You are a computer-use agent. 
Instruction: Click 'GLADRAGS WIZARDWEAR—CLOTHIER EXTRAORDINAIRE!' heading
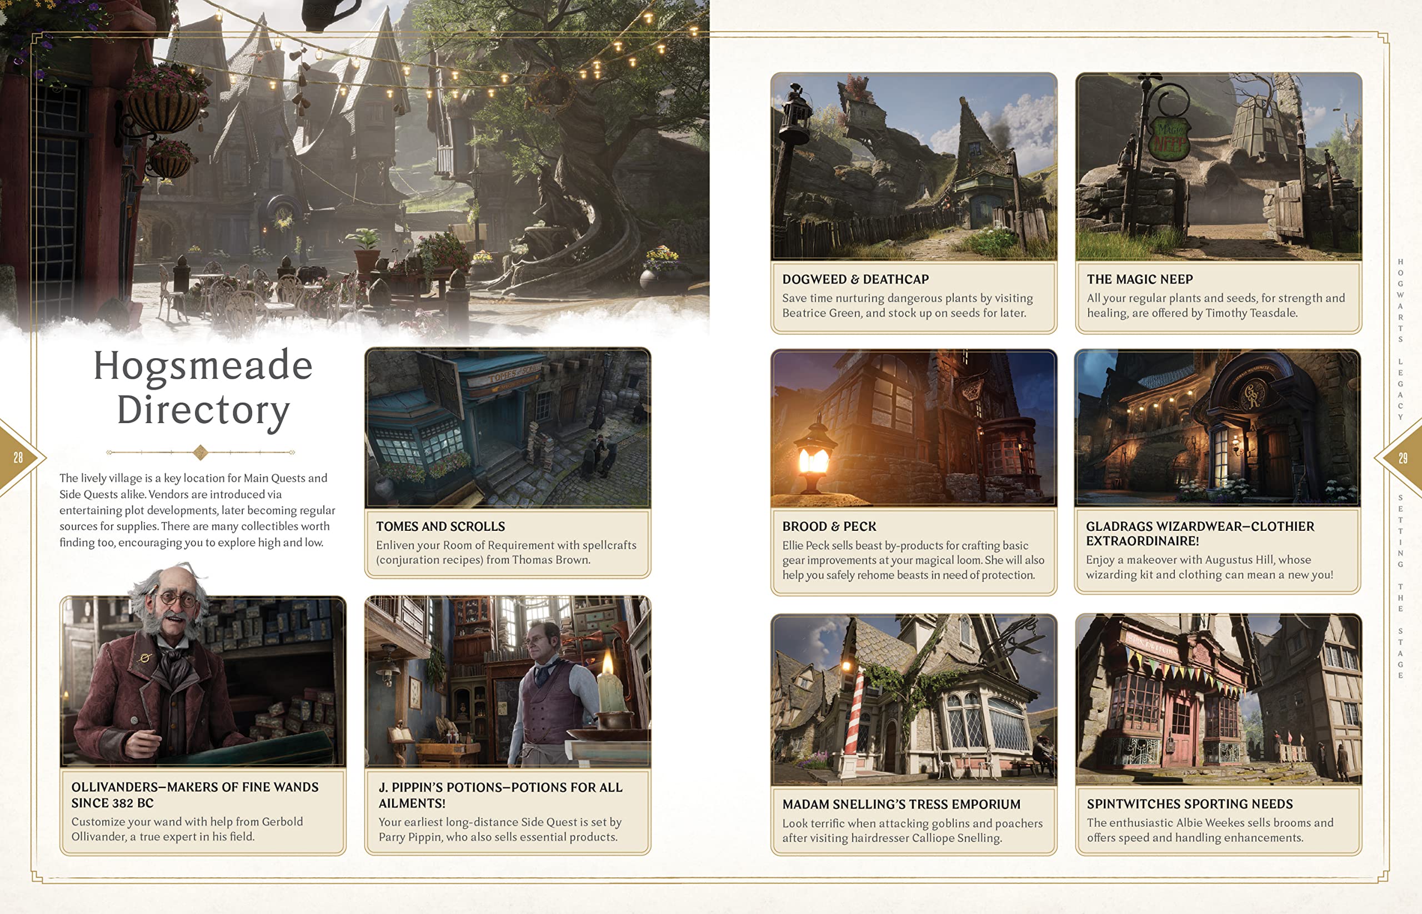pos(1200,534)
